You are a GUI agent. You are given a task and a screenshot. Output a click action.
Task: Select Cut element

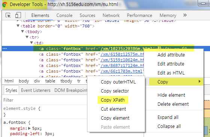(x=113, y=109)
